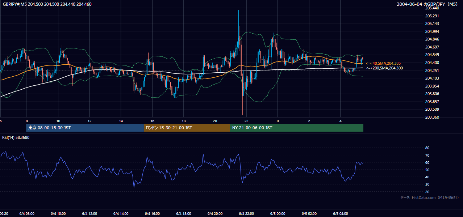463x217 pixels.
Task: Click bottom date label 6/4 08:00
Action: 27,214
